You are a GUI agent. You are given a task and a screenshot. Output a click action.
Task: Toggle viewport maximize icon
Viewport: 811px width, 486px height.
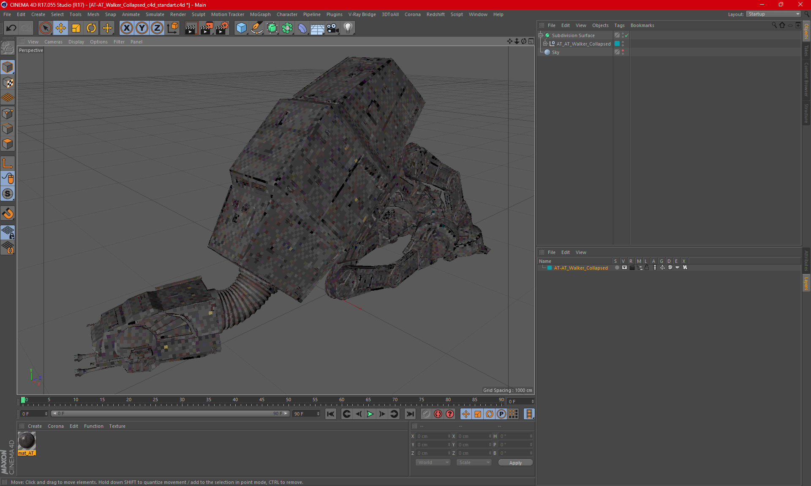531,41
